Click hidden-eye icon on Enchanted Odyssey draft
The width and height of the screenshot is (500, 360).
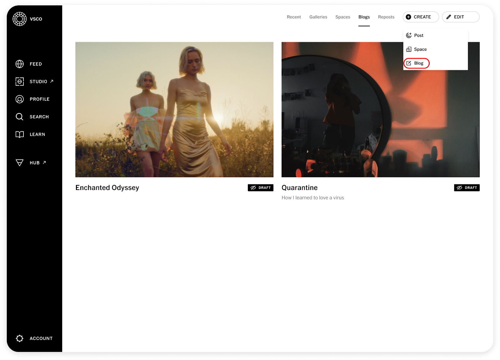(x=253, y=188)
